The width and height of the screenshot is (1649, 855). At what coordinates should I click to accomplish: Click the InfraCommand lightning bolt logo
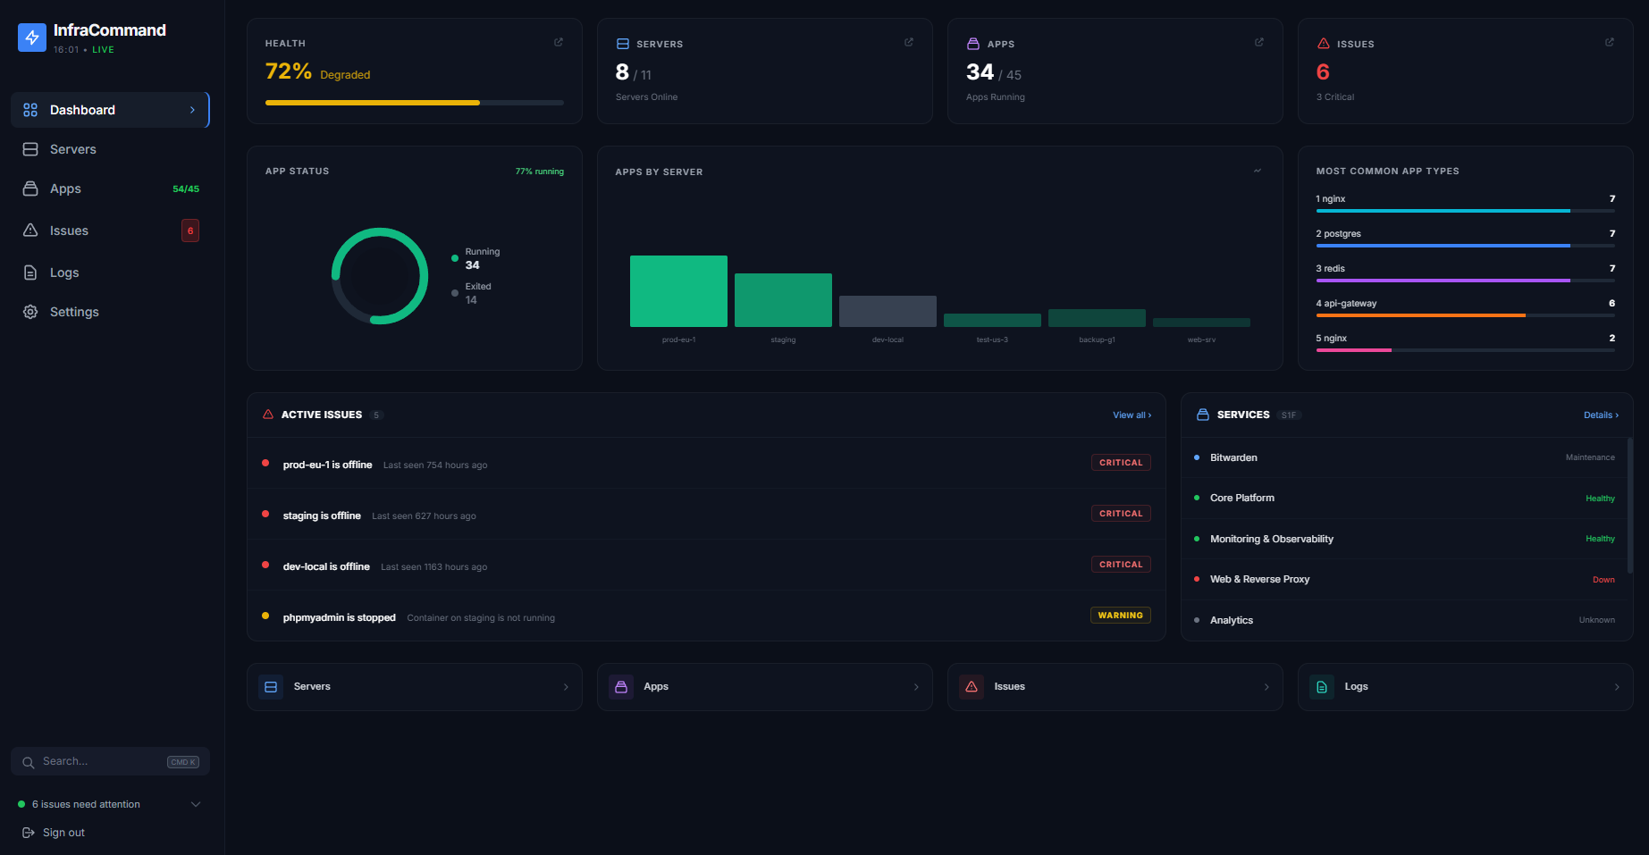[x=32, y=38]
